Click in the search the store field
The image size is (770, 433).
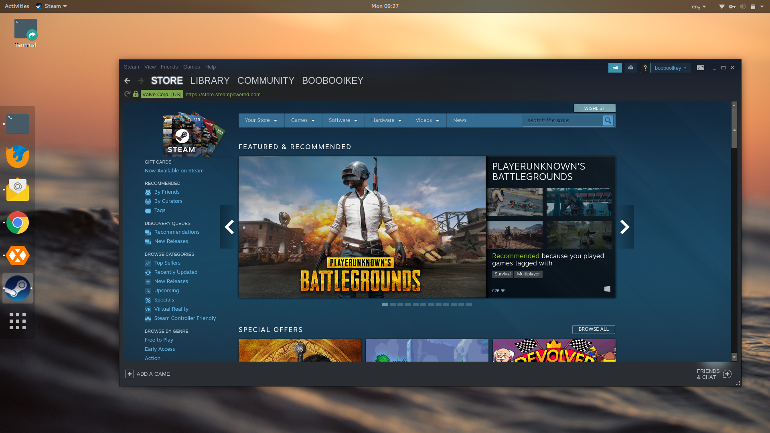(x=562, y=120)
